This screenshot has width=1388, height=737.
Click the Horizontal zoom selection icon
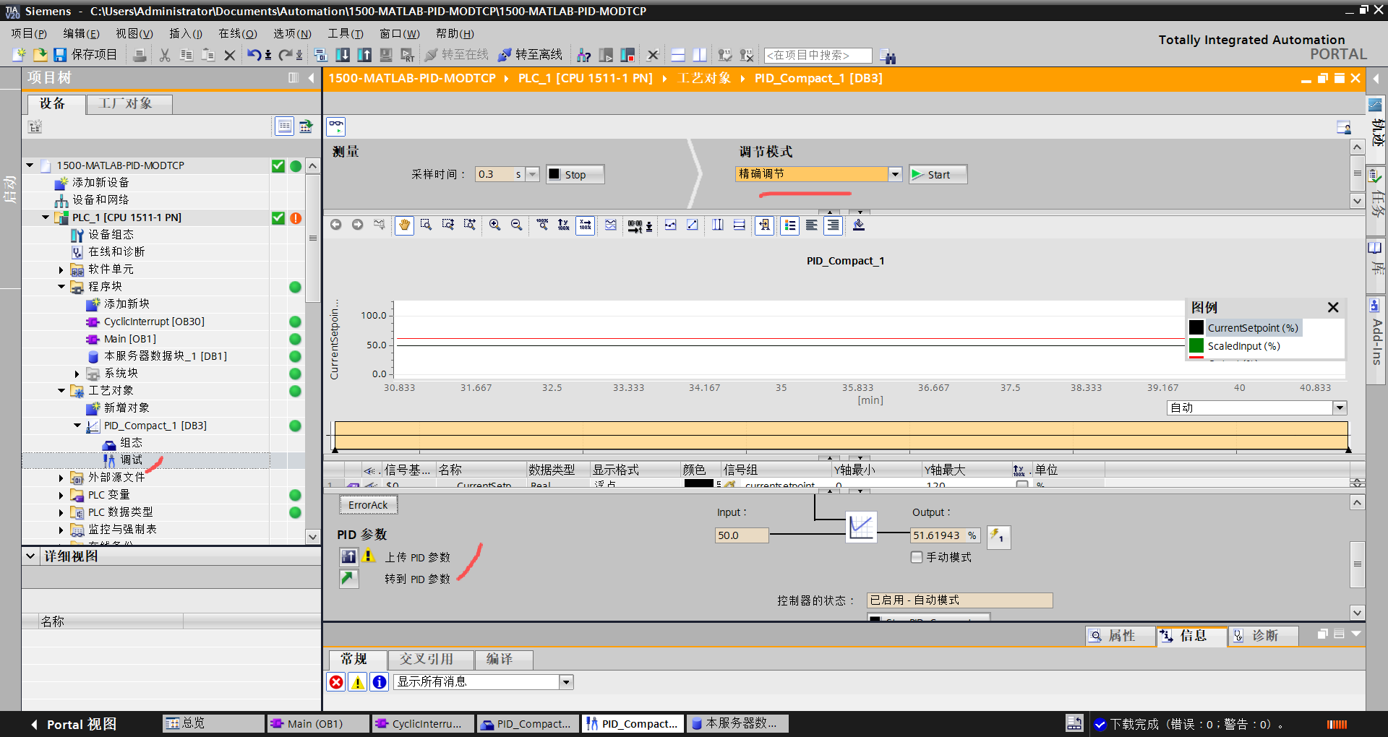[469, 225]
